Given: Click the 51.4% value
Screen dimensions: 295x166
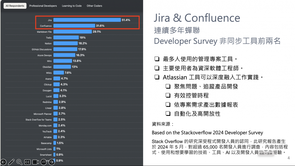Looking at the screenshot, I should pos(126,20).
